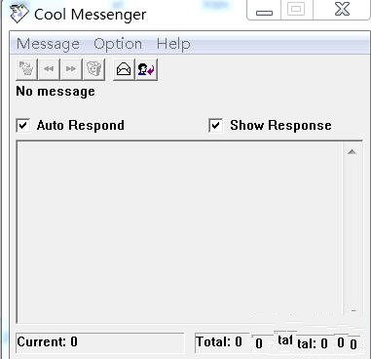Click the first toolbar message icon

point(26,69)
